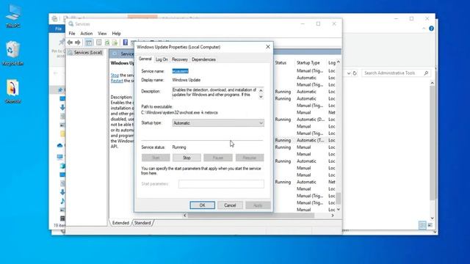Open Explorer help question mark icon
The image size is (470, 264).
(431, 29)
